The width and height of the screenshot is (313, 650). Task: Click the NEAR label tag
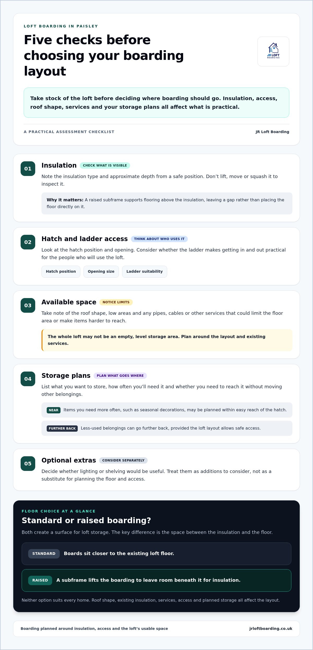pos(53,410)
